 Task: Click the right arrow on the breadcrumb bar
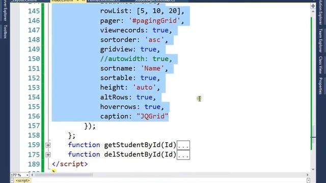pyautogui.click(x=308, y=180)
